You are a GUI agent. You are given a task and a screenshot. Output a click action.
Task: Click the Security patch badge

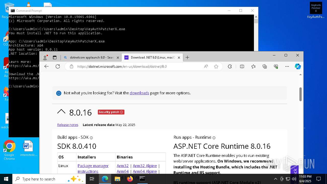click(x=111, y=112)
